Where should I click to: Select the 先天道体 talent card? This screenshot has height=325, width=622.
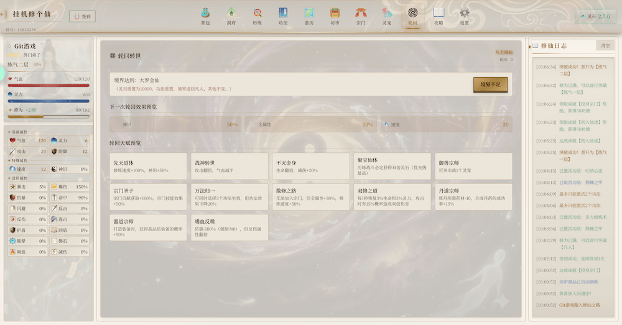pos(148,166)
